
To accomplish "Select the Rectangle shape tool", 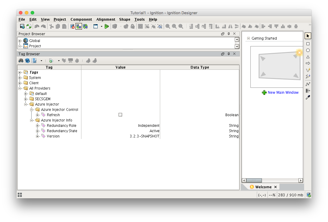I will [308, 44].
